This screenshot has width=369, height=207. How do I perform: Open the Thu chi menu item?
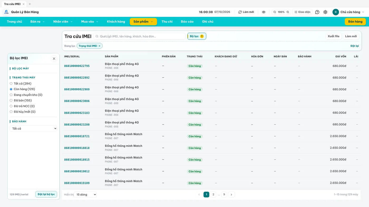[167, 22]
